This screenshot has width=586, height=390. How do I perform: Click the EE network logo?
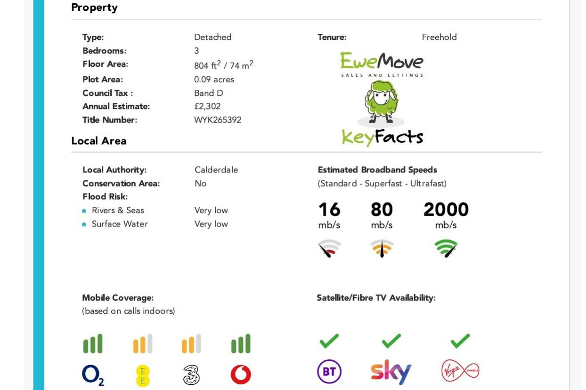(142, 375)
